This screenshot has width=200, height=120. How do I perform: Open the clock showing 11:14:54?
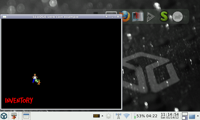[169, 116]
